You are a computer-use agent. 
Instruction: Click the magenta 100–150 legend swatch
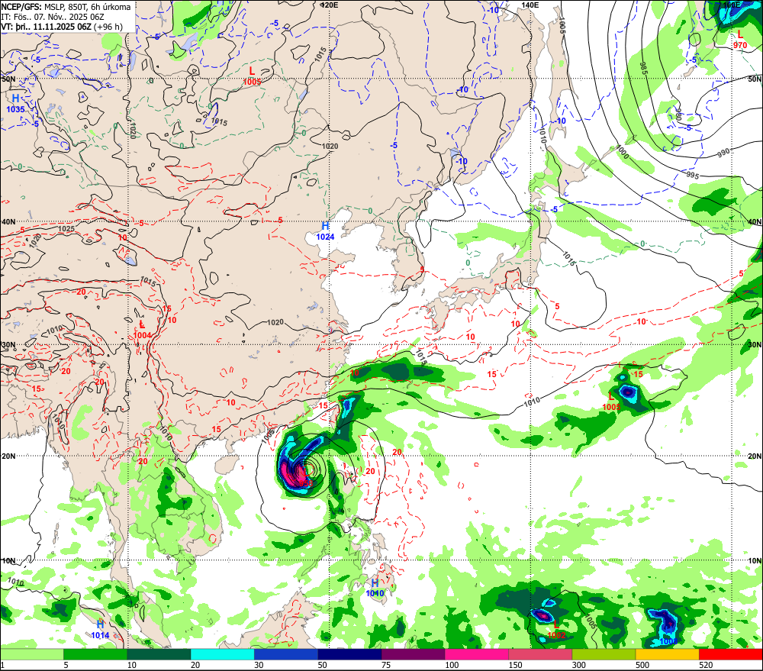(x=477, y=654)
